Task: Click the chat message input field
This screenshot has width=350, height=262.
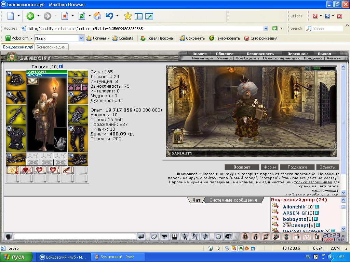Action: click(x=75, y=237)
